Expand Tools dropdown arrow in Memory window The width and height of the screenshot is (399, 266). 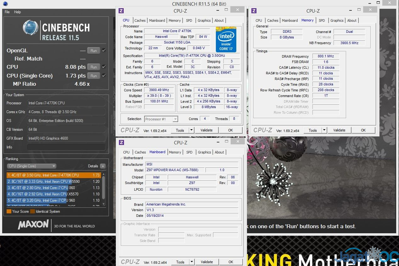tap(324, 130)
